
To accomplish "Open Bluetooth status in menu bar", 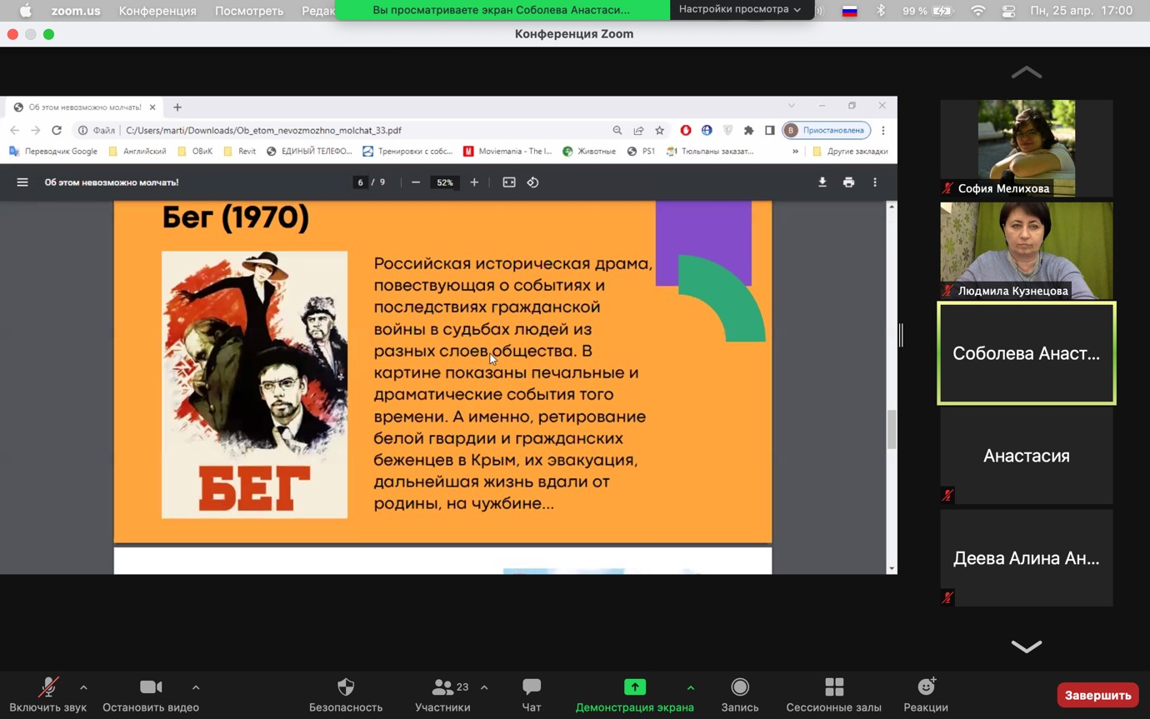I will click(881, 11).
